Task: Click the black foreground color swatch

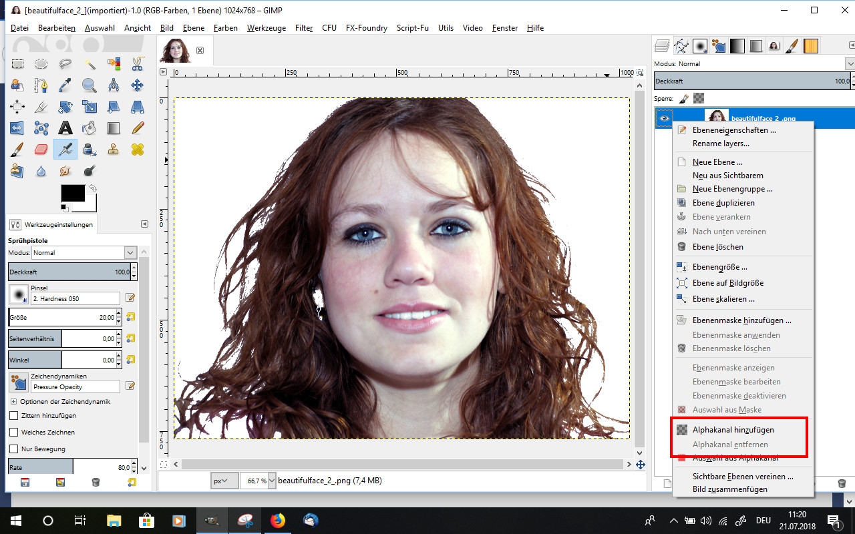Action: [x=71, y=194]
